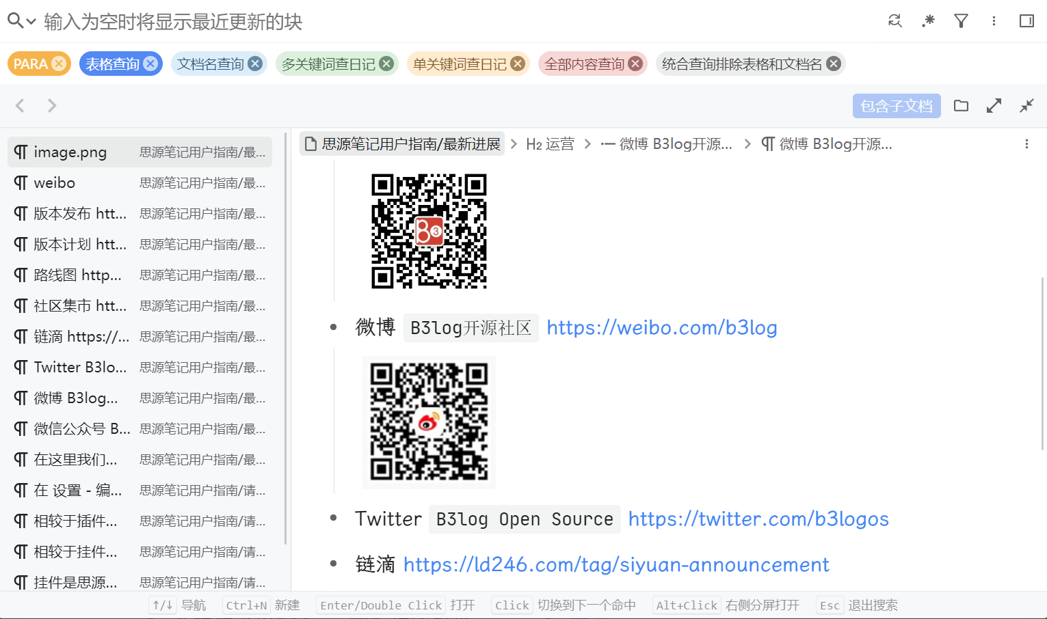Click the folder path icon

[961, 105]
